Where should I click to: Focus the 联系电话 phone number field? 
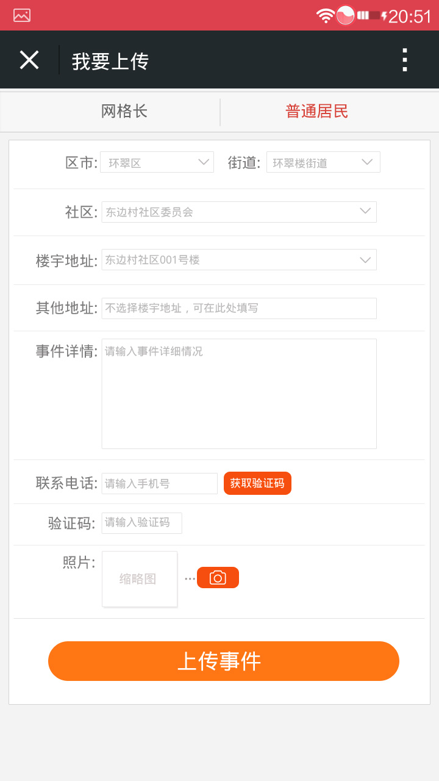[160, 483]
